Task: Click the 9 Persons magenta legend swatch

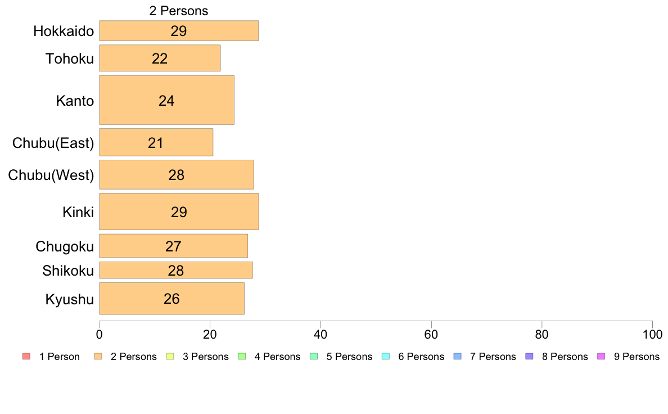Action: click(x=601, y=357)
